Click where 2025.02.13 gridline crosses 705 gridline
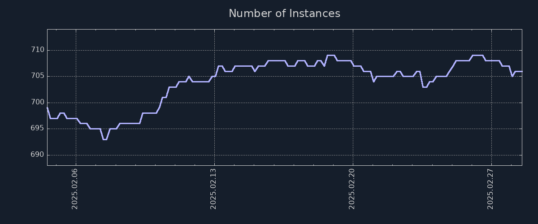 click(214, 76)
